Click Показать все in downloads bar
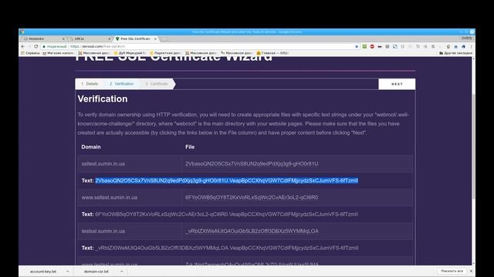The width and height of the screenshot is (494, 277). pos(452,271)
